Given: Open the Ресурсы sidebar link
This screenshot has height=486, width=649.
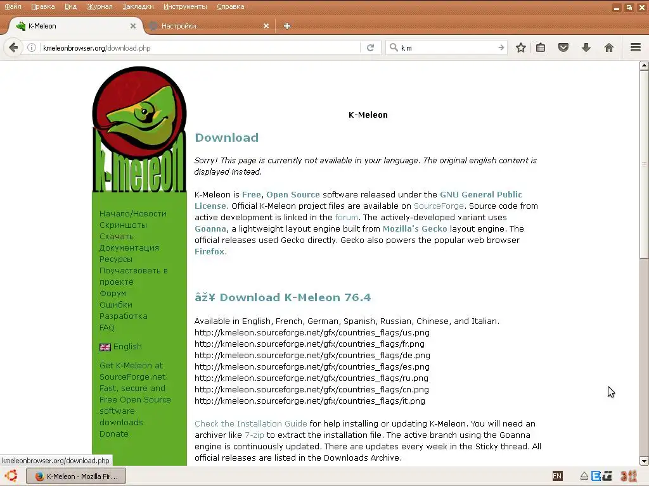Looking at the screenshot, I should pyautogui.click(x=116, y=259).
